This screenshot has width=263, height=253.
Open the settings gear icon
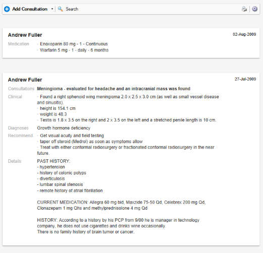pyautogui.click(x=254, y=9)
